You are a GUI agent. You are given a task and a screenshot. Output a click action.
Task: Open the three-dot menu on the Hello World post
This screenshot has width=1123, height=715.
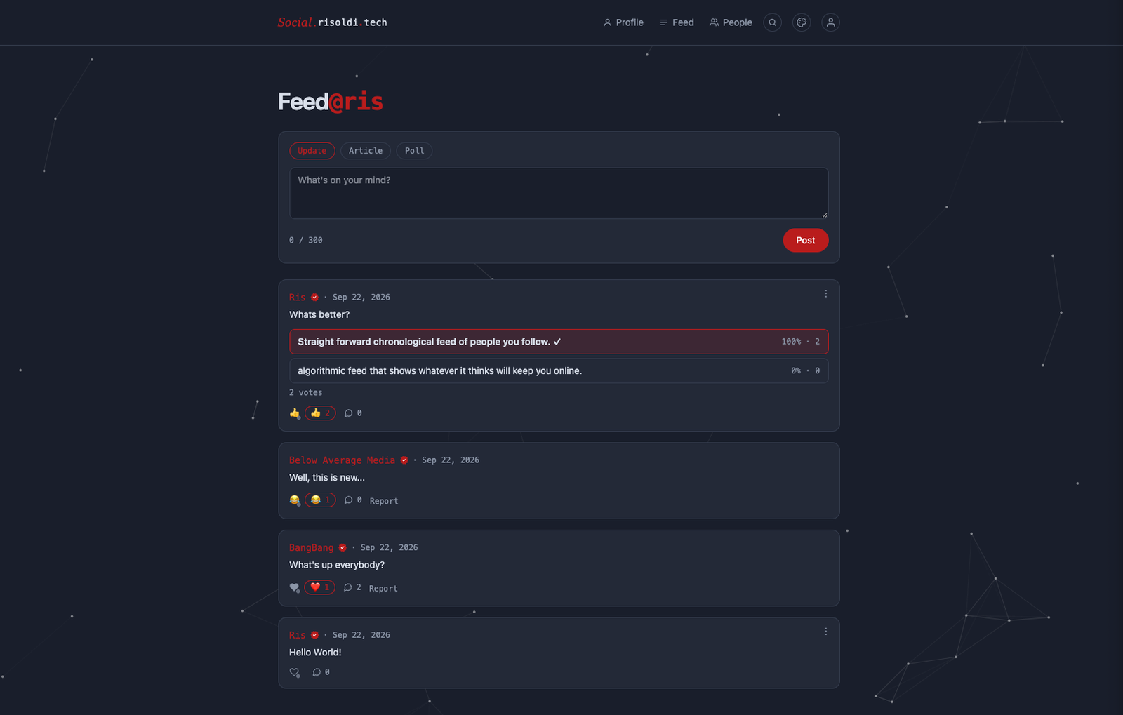[x=825, y=632]
